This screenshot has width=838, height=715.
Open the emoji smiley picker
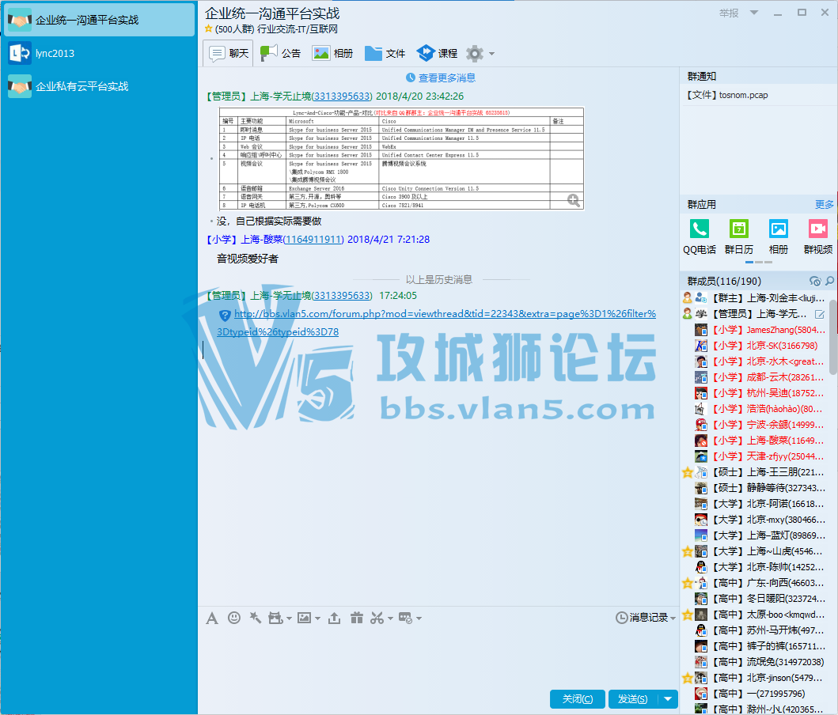point(234,618)
